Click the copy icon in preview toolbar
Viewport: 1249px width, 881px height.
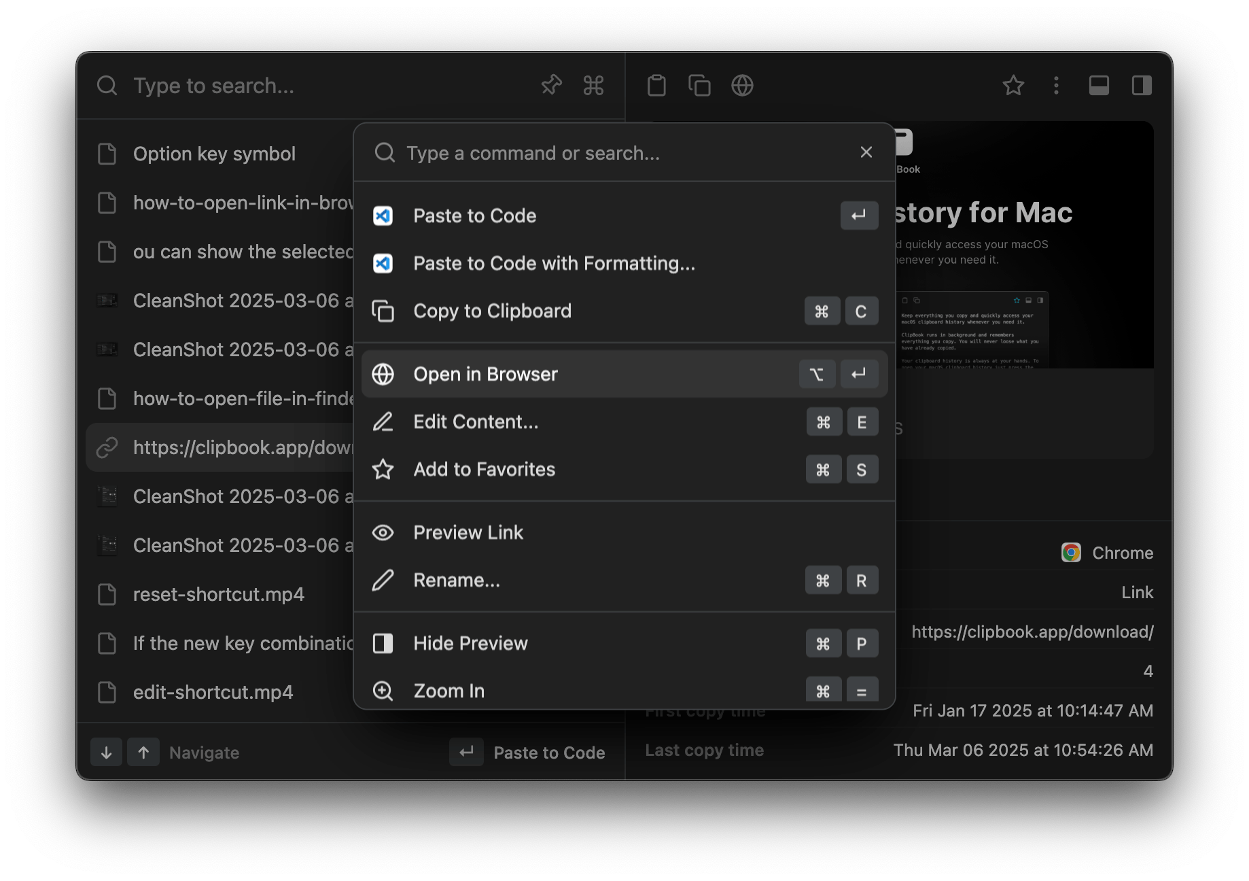[699, 86]
